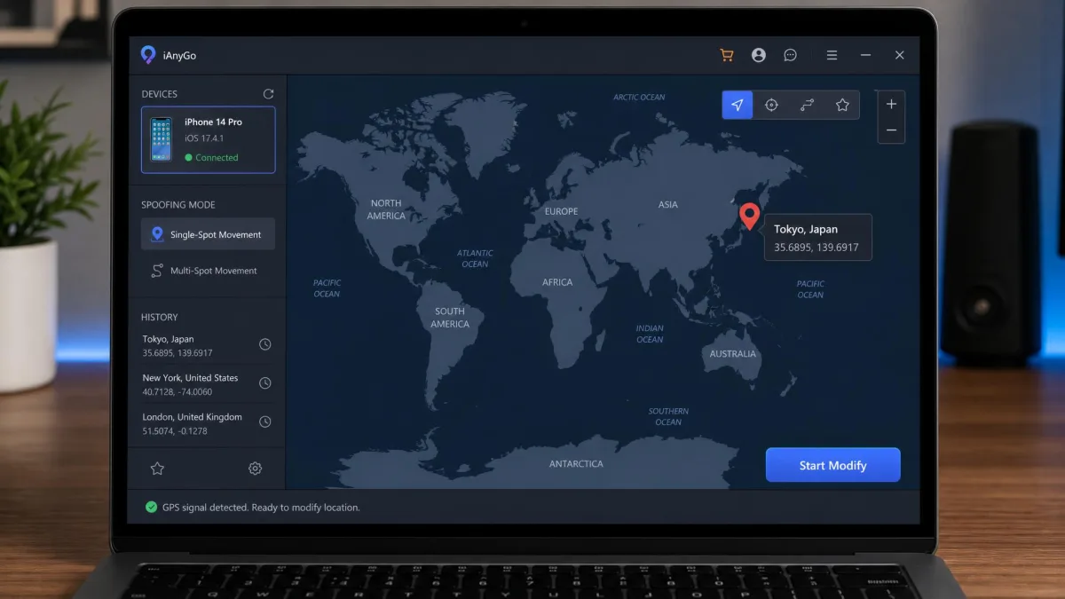
Task: Click the SOUTHERN OCEAN map label
Action: coord(668,416)
